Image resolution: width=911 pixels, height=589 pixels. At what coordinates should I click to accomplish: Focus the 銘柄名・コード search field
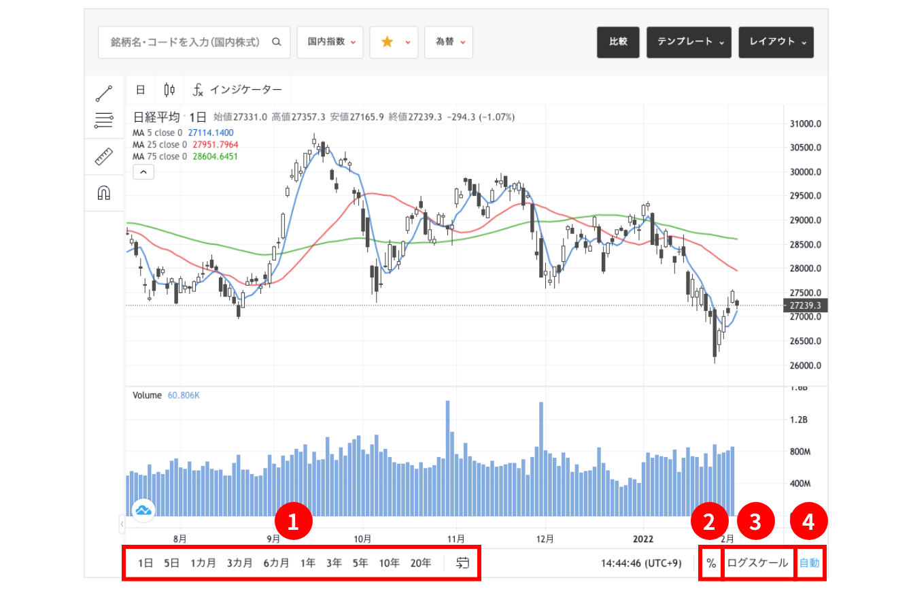194,41
